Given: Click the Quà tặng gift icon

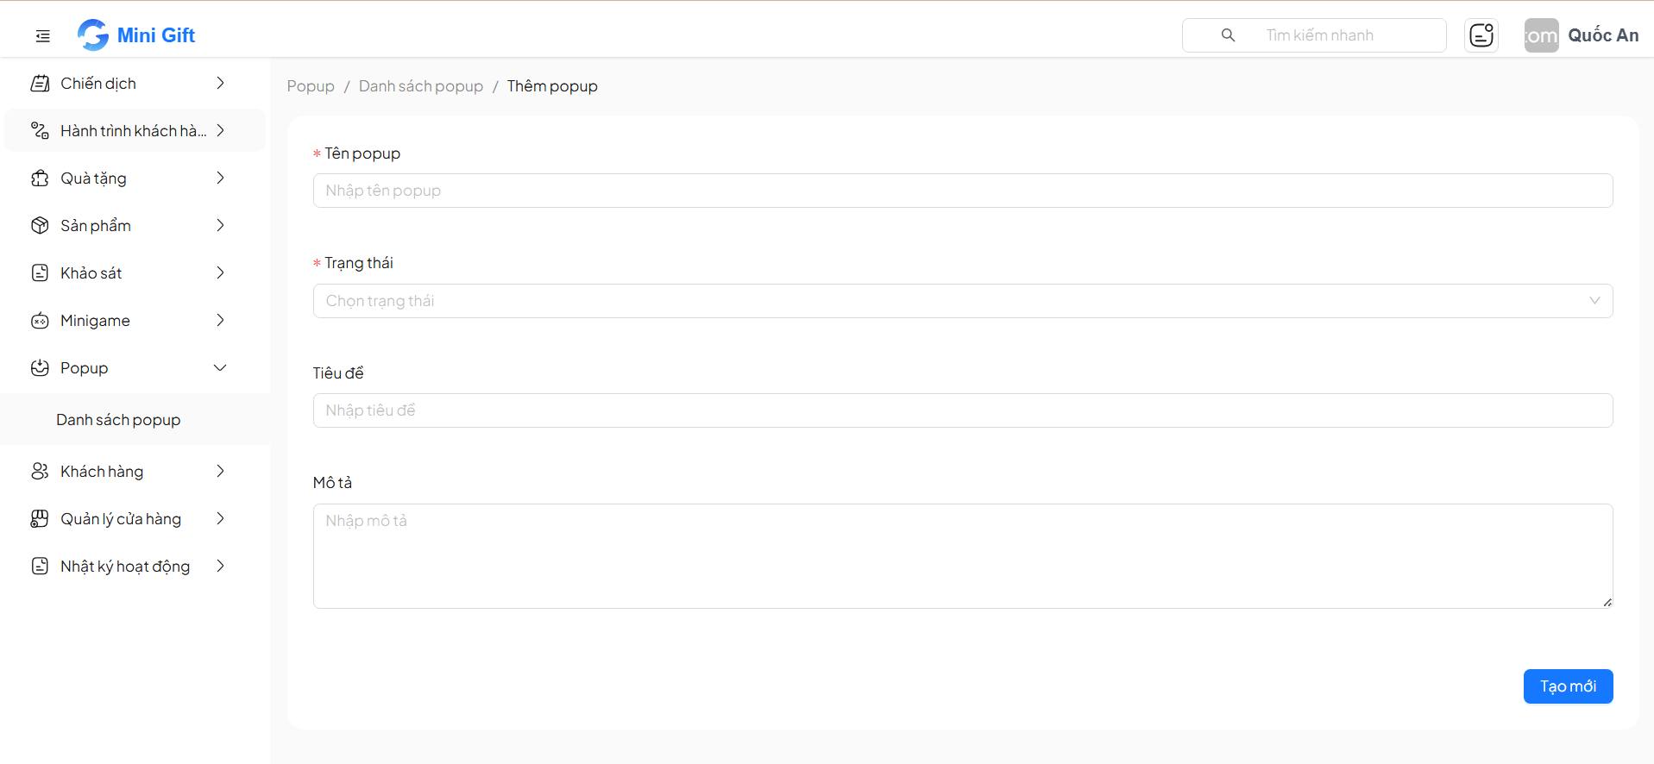Looking at the screenshot, I should [40, 178].
